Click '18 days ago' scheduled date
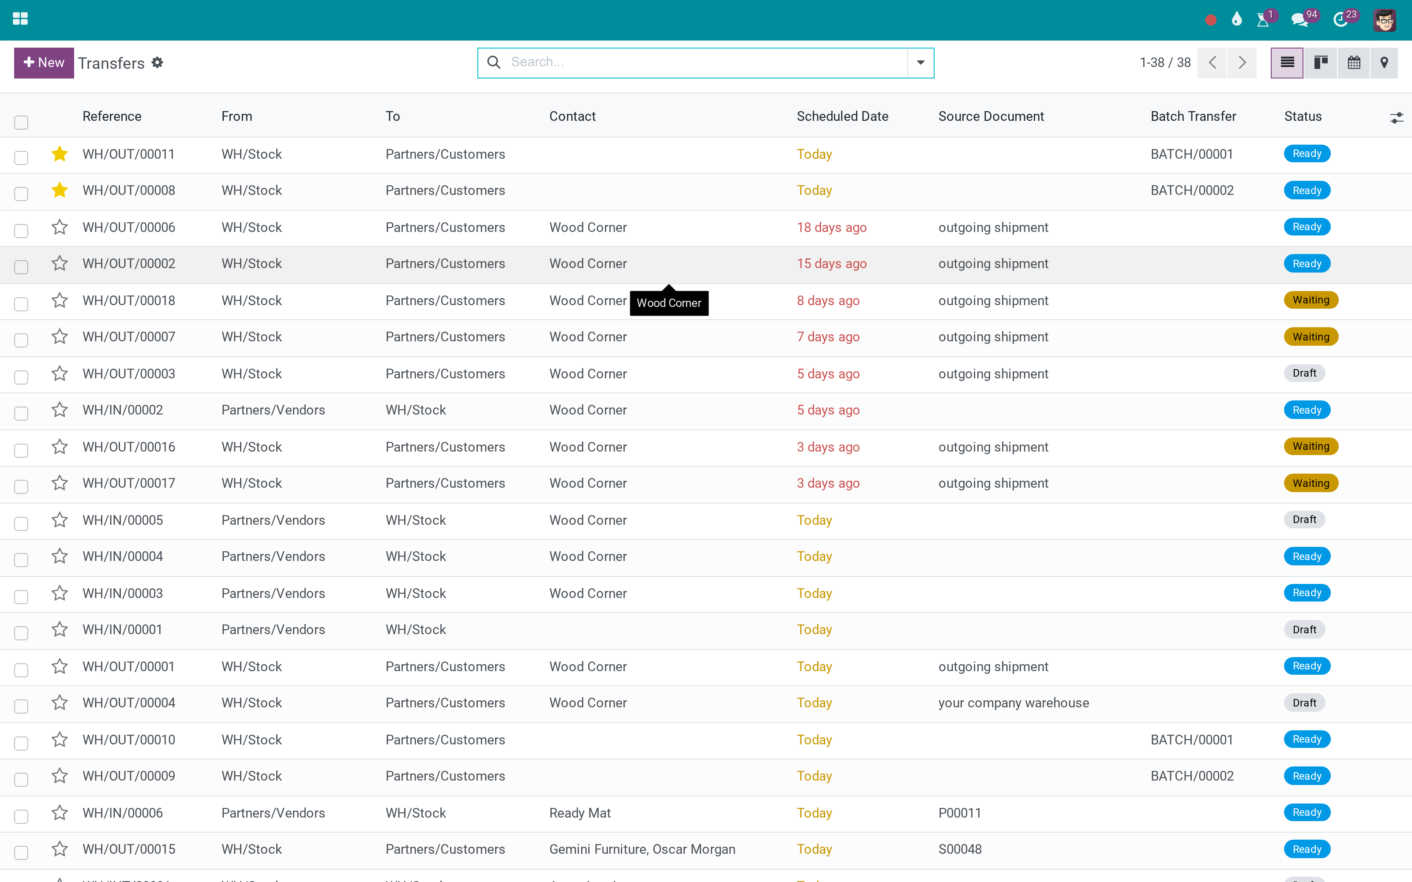The image size is (1412, 882). click(831, 227)
